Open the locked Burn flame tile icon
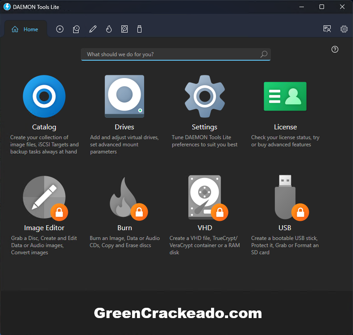353x335 pixels. [x=123, y=197]
